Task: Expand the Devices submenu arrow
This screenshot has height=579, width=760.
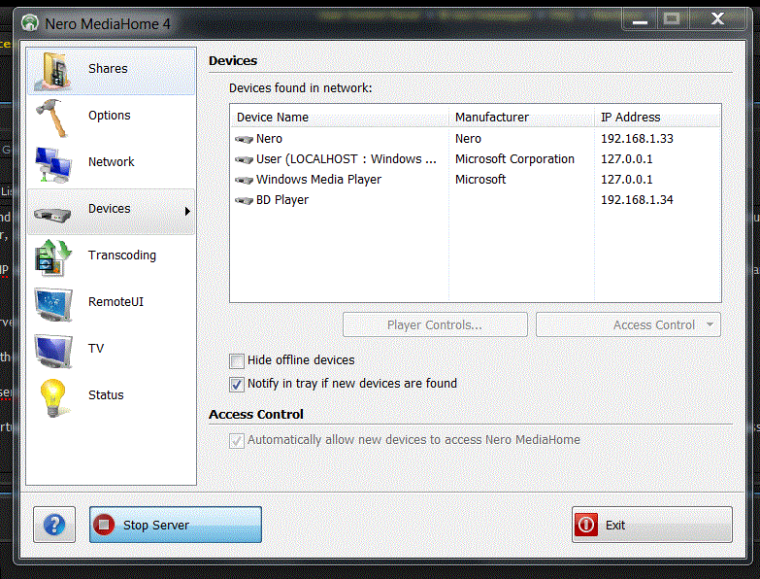Action: pos(187,210)
